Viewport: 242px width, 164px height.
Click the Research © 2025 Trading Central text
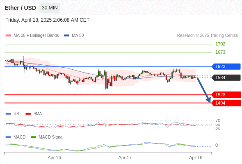point(208,36)
